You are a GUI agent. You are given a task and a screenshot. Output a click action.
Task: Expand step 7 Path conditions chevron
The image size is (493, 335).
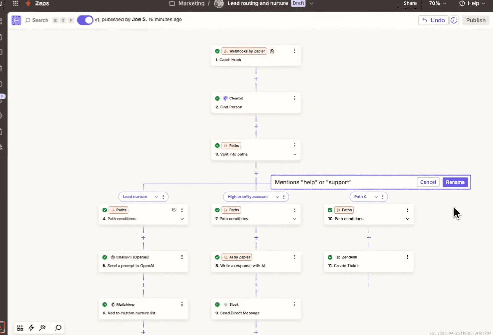pyautogui.click(x=295, y=219)
